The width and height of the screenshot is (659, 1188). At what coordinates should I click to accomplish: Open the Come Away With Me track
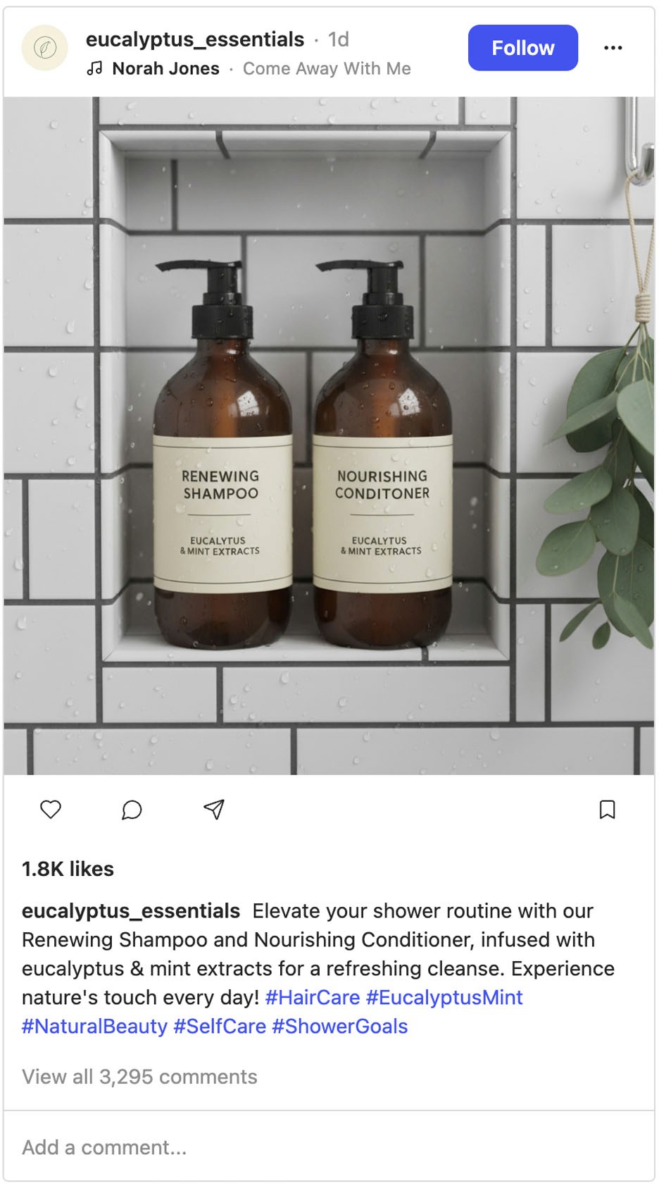click(x=327, y=68)
